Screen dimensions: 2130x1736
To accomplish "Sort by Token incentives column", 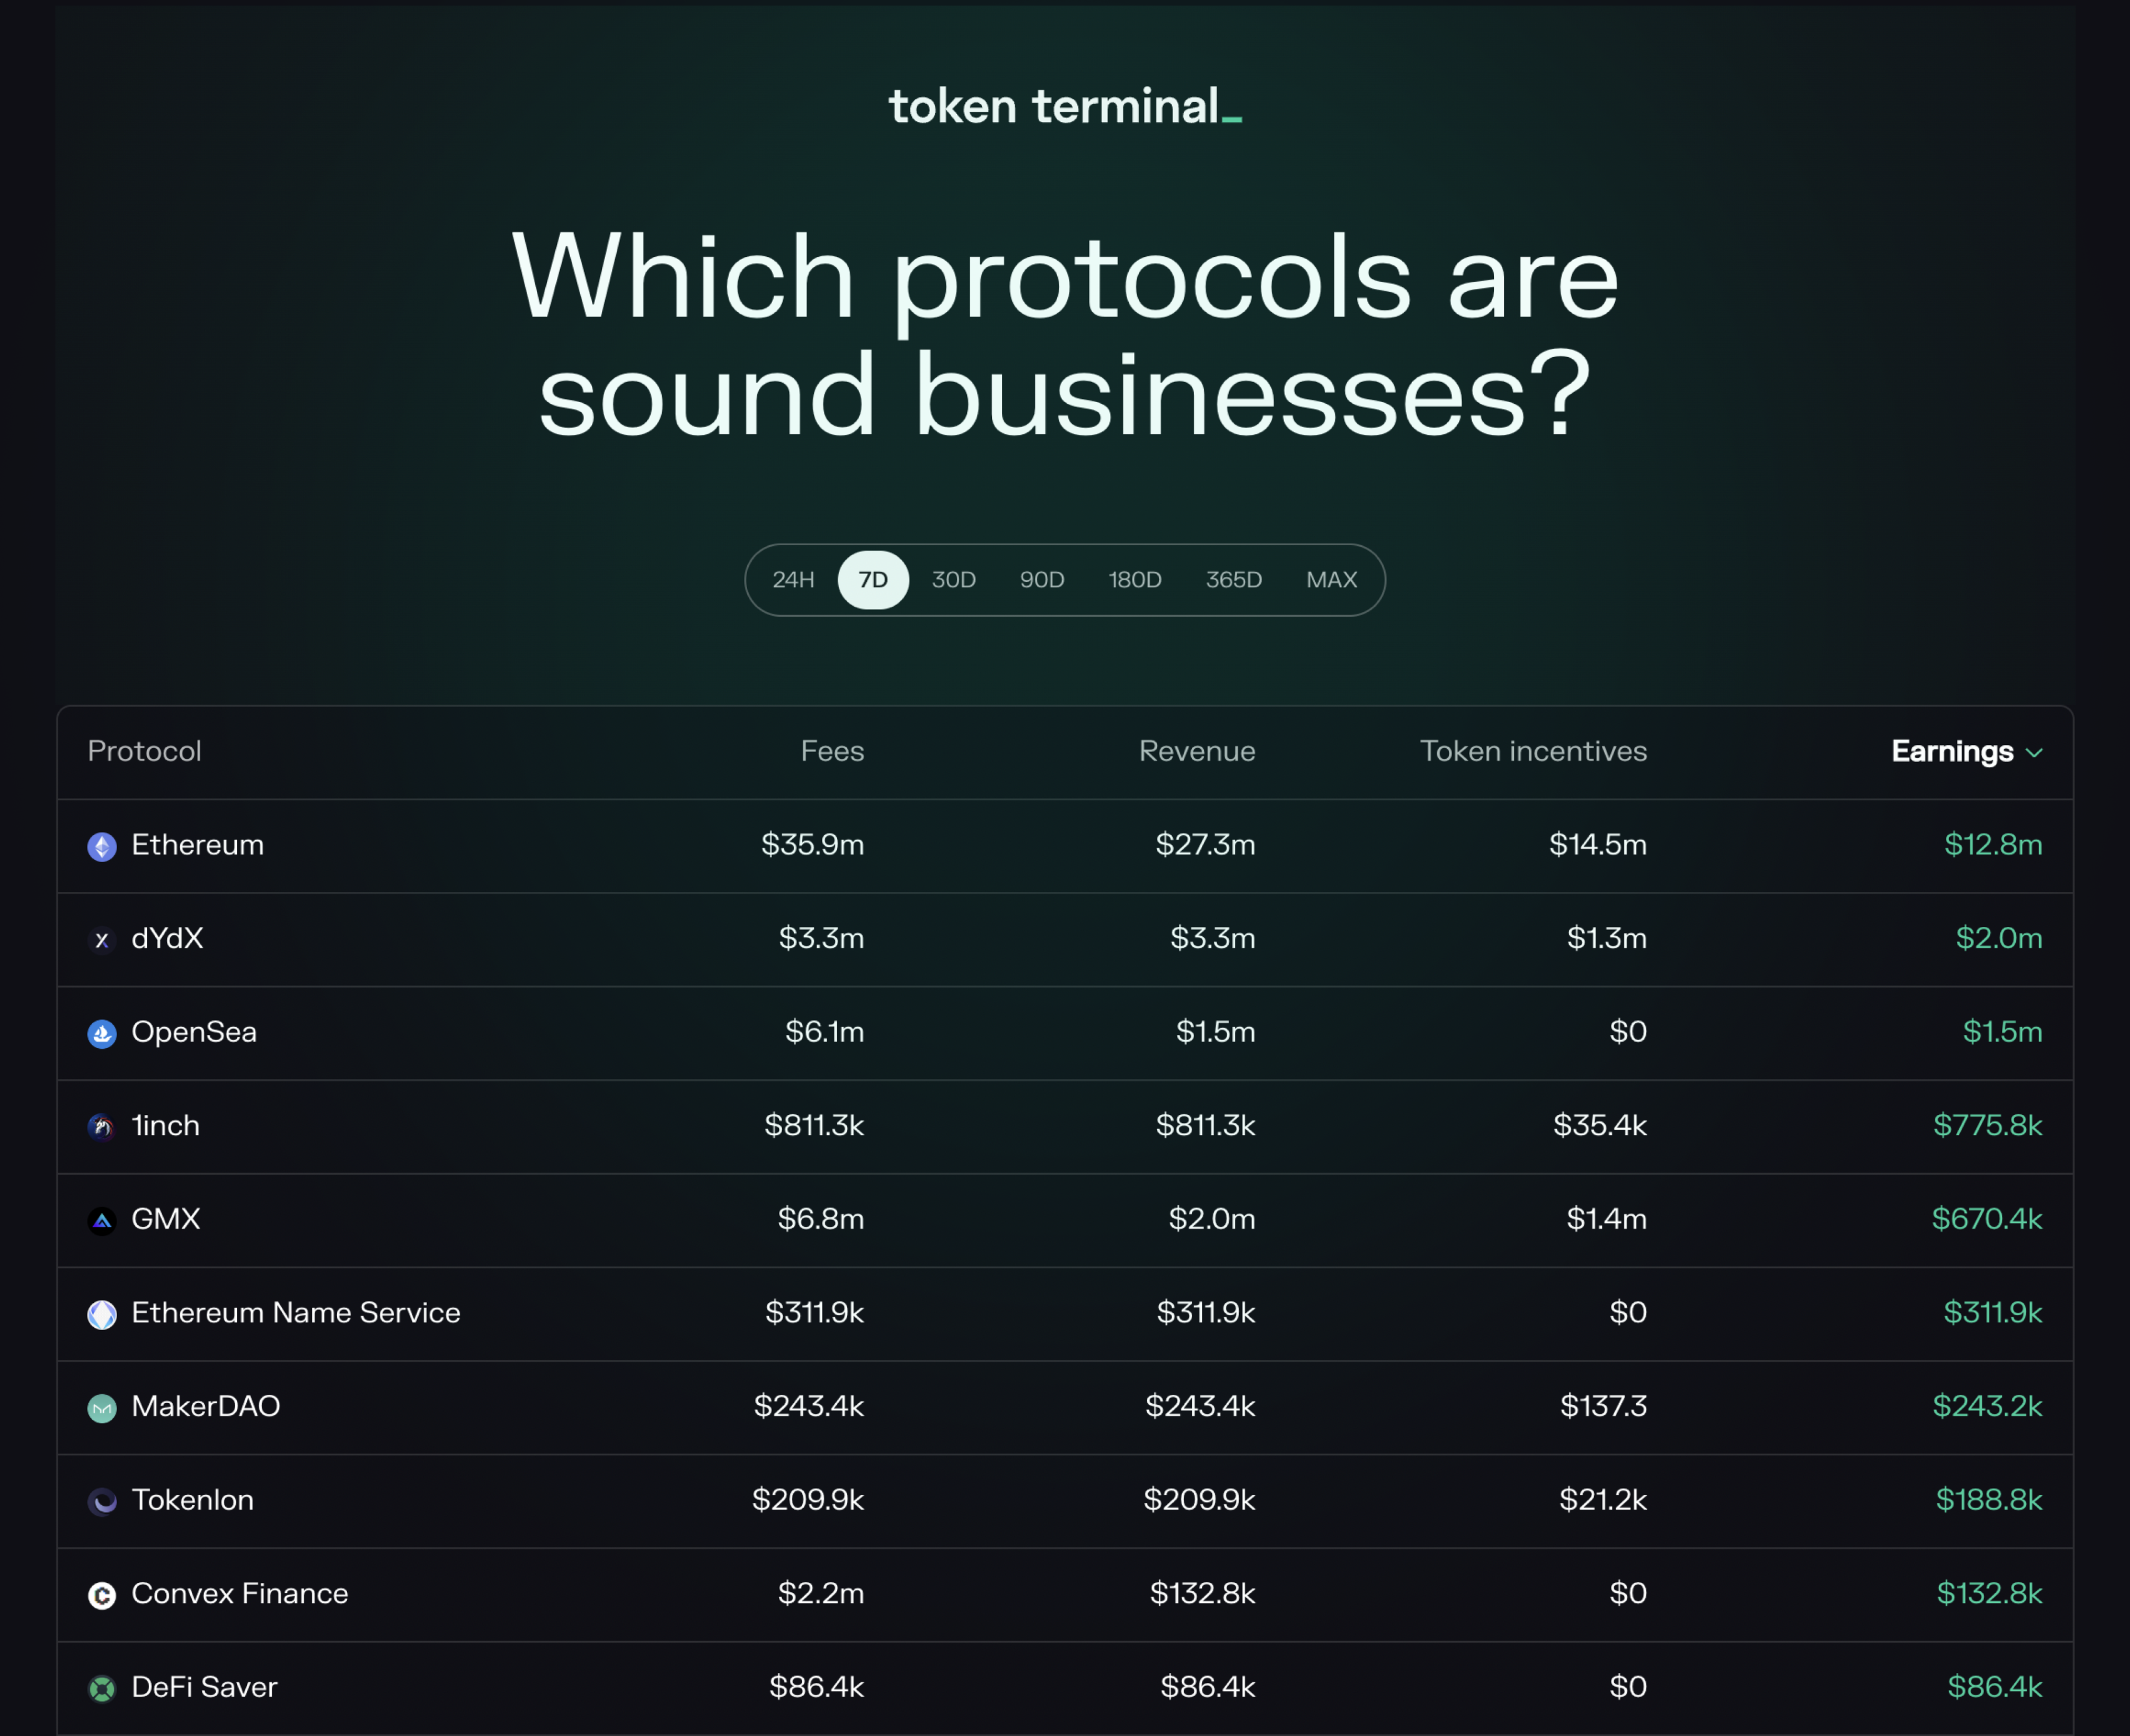I will (1532, 751).
